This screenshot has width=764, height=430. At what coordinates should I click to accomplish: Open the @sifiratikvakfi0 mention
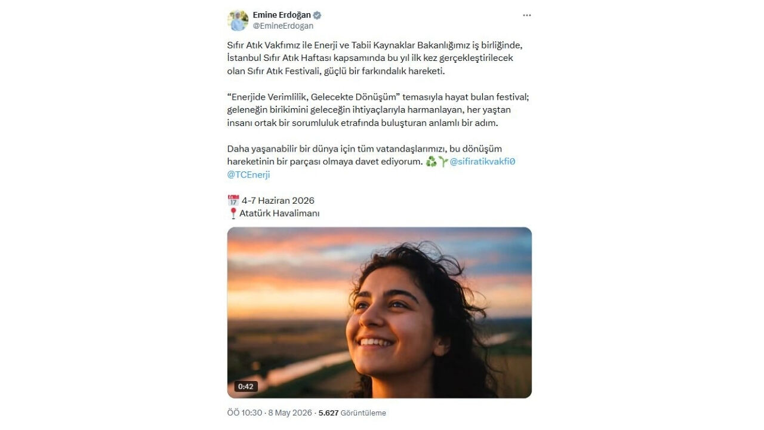482,162
